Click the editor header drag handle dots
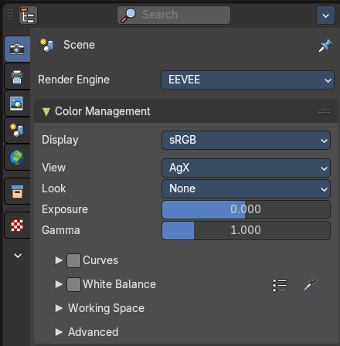The width and height of the screenshot is (340, 346). (10, 15)
